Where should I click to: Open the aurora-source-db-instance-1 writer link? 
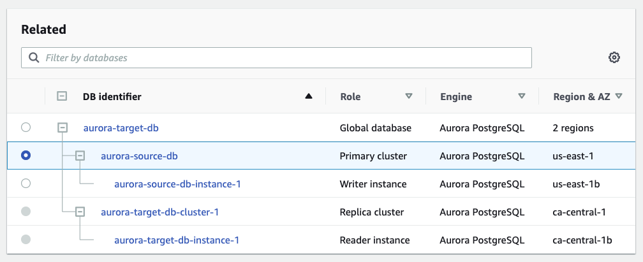coord(177,184)
